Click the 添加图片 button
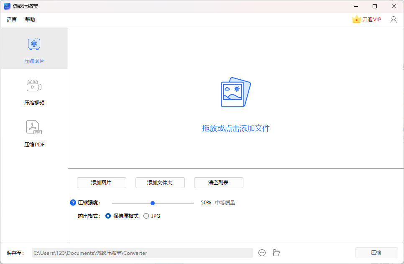This screenshot has height=264, width=404. (101, 183)
